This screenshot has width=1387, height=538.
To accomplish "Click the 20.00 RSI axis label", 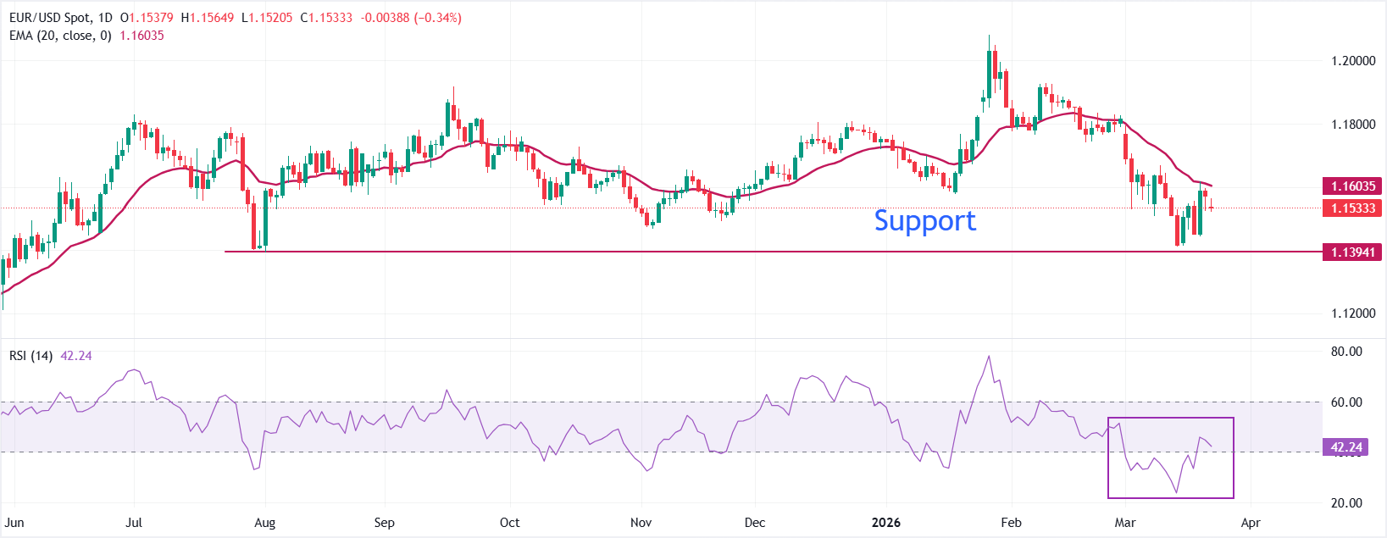I will tap(1346, 503).
